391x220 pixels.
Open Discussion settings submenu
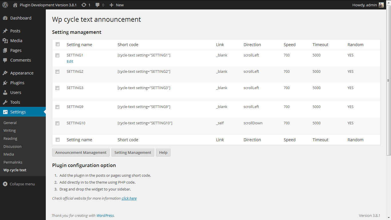tap(12, 146)
